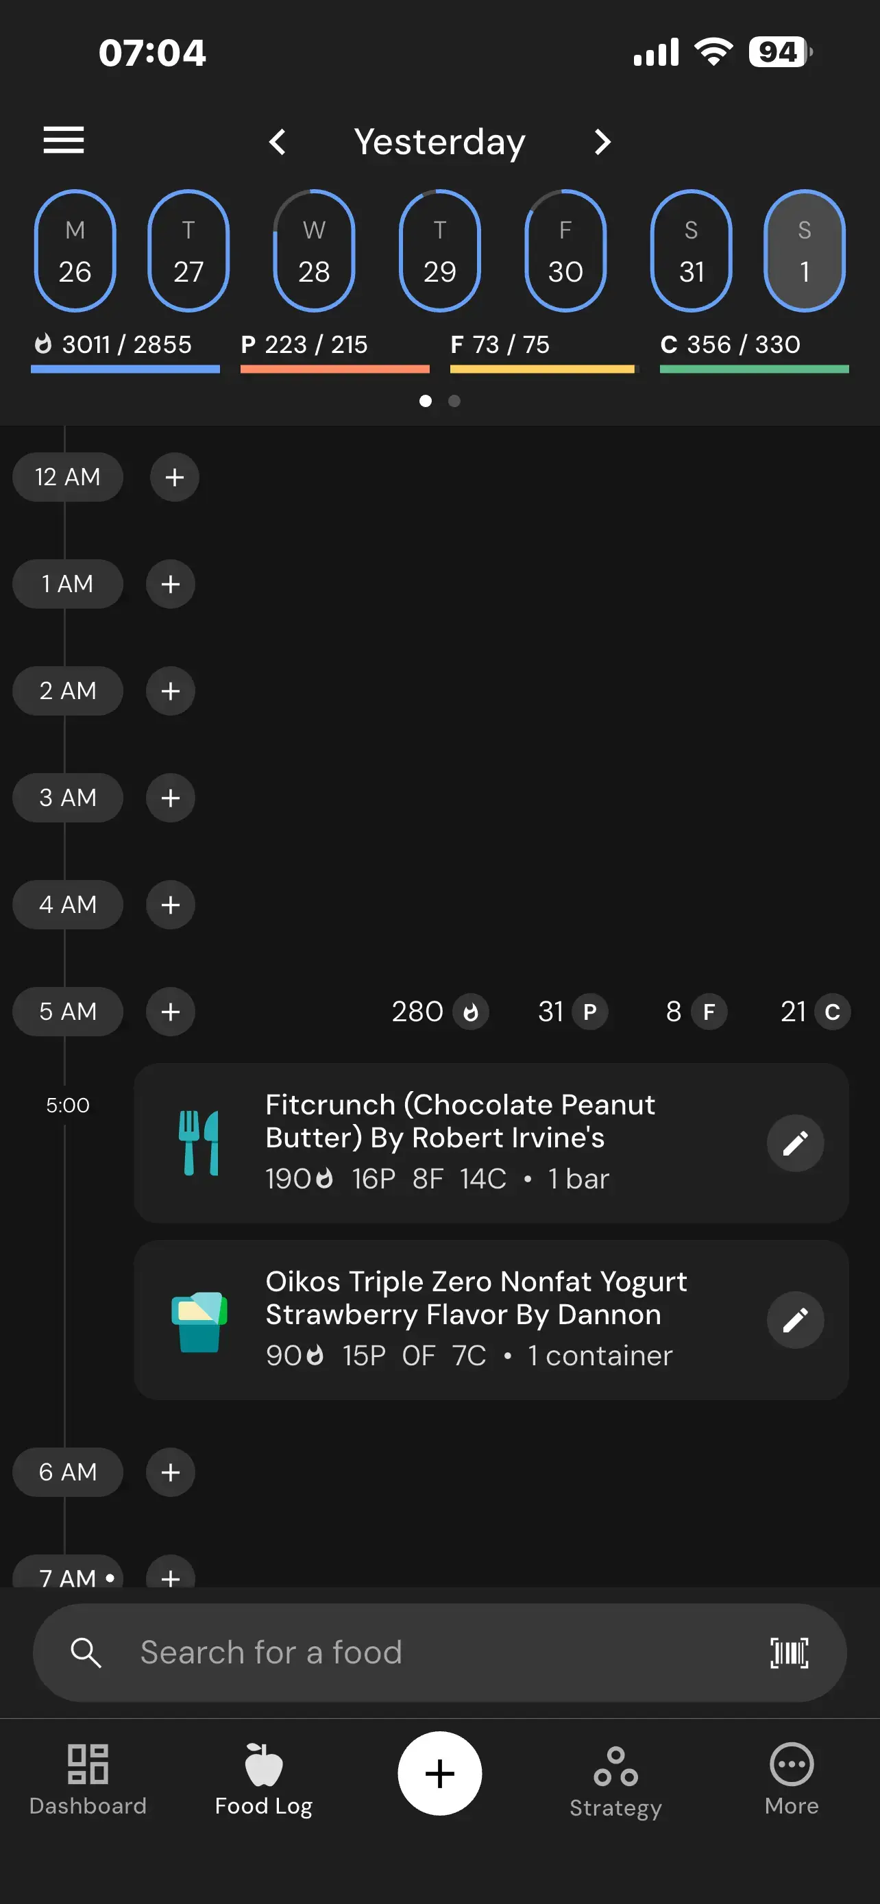Go to next day
The width and height of the screenshot is (880, 1904).
[x=603, y=142]
